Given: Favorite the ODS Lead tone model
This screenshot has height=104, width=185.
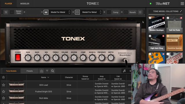Looking at the screenshot, I should (3, 85).
